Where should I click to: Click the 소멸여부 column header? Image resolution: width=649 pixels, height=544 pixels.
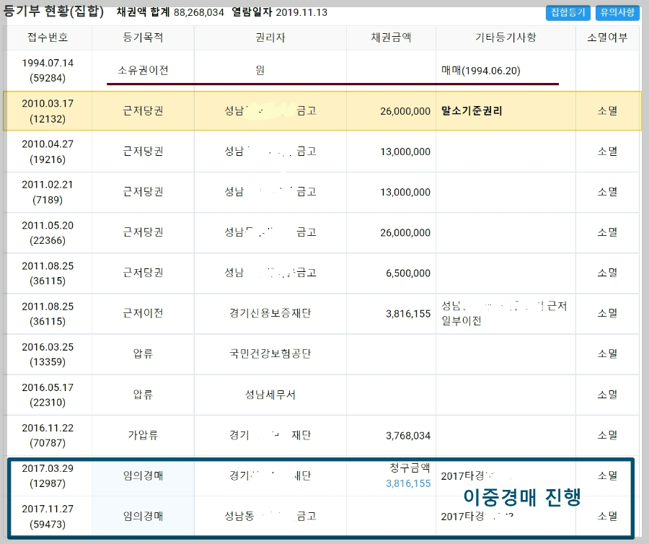point(606,38)
